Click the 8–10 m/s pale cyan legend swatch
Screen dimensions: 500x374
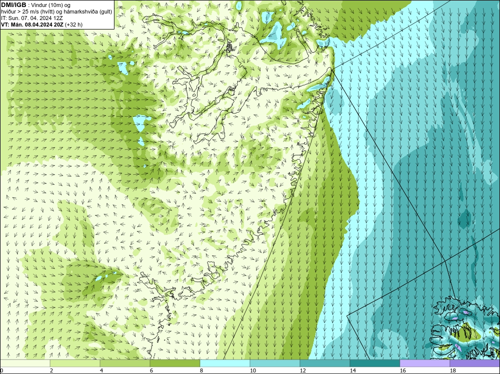[225, 363]
